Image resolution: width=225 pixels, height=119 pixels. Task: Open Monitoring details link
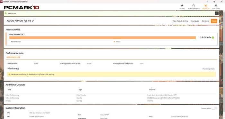coord(209,69)
